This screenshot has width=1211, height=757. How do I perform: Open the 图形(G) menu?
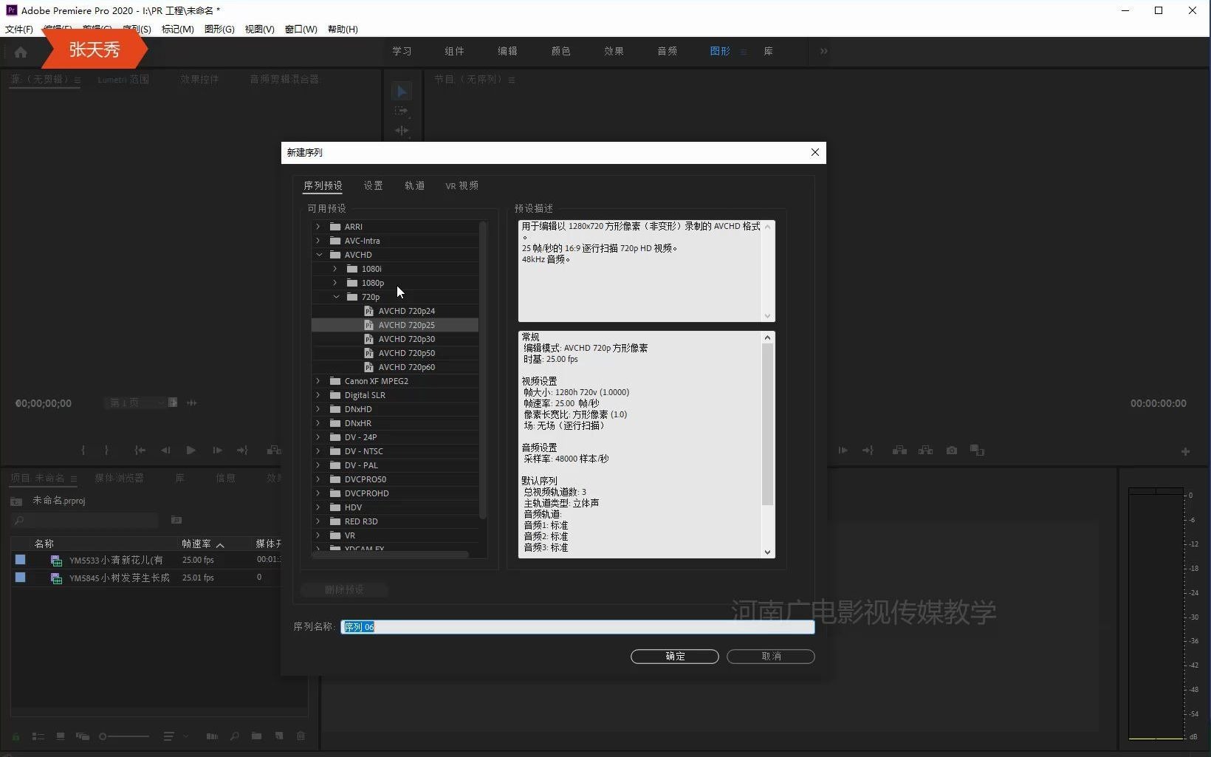[x=219, y=30]
